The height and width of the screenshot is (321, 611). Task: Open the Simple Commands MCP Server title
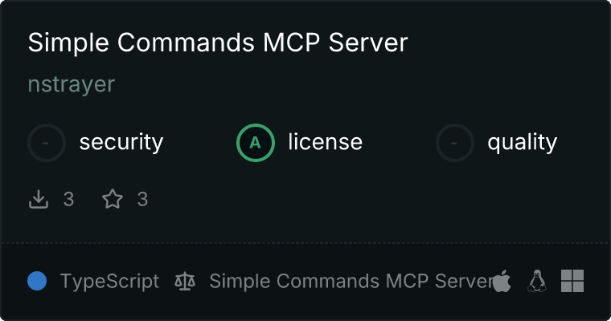pyautogui.click(x=218, y=42)
